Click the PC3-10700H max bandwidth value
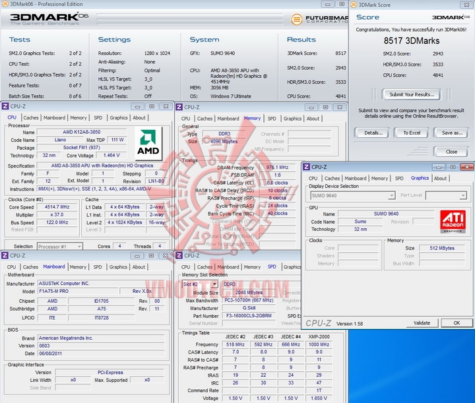 (249, 300)
